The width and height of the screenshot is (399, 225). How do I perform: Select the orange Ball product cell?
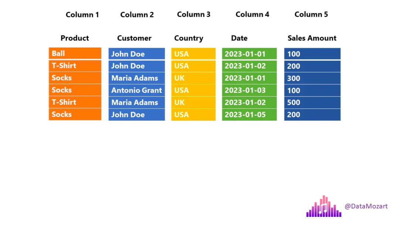[x=75, y=53]
